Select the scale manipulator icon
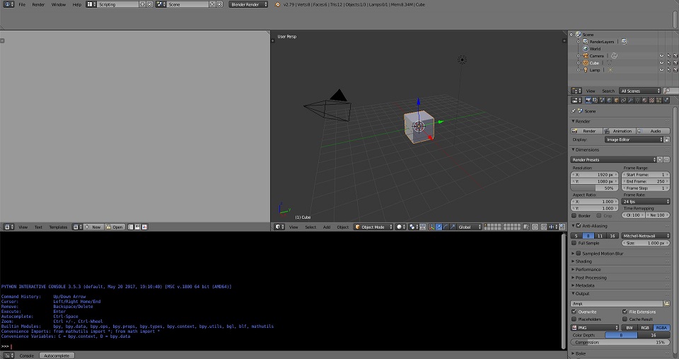The height and width of the screenshot is (359, 679). point(453,227)
